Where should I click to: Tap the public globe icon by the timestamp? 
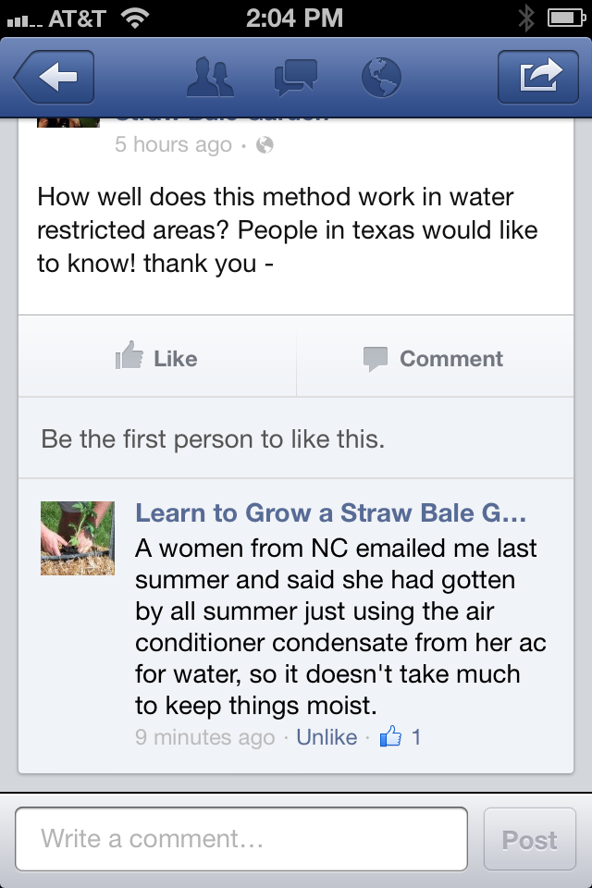265,145
